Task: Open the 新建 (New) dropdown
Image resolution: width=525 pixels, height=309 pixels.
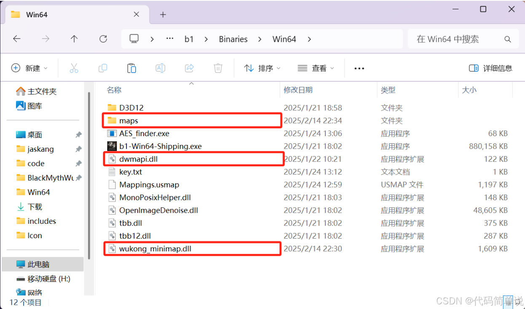Action: click(29, 68)
